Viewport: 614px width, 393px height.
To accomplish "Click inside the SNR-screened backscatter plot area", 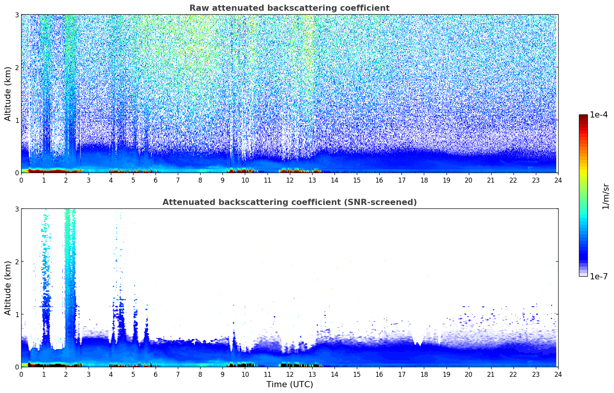I will [x=289, y=288].
